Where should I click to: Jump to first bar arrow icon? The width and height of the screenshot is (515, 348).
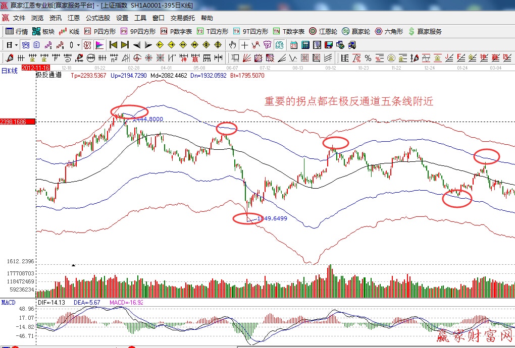tap(113, 45)
